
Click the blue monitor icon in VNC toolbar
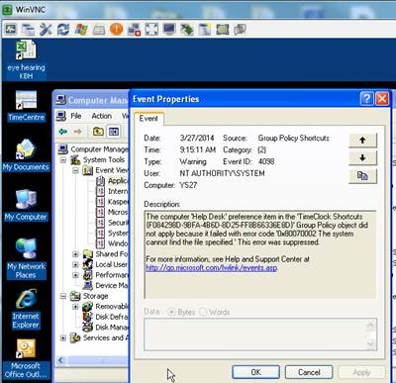pyautogui.click(x=169, y=30)
